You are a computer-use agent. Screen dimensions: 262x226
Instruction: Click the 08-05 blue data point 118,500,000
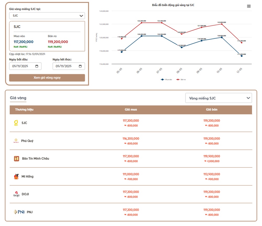(182, 47)
